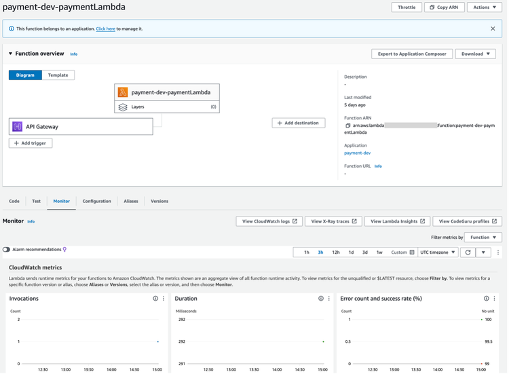509x374 pixels.
Task: Open the payment-dev application link
Action: point(357,153)
